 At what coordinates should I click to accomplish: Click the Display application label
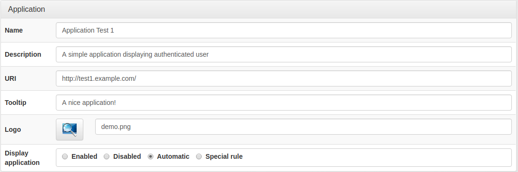(x=22, y=158)
